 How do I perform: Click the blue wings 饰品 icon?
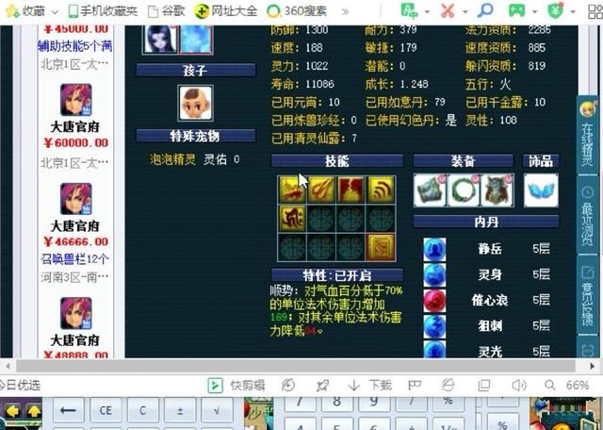tap(541, 190)
